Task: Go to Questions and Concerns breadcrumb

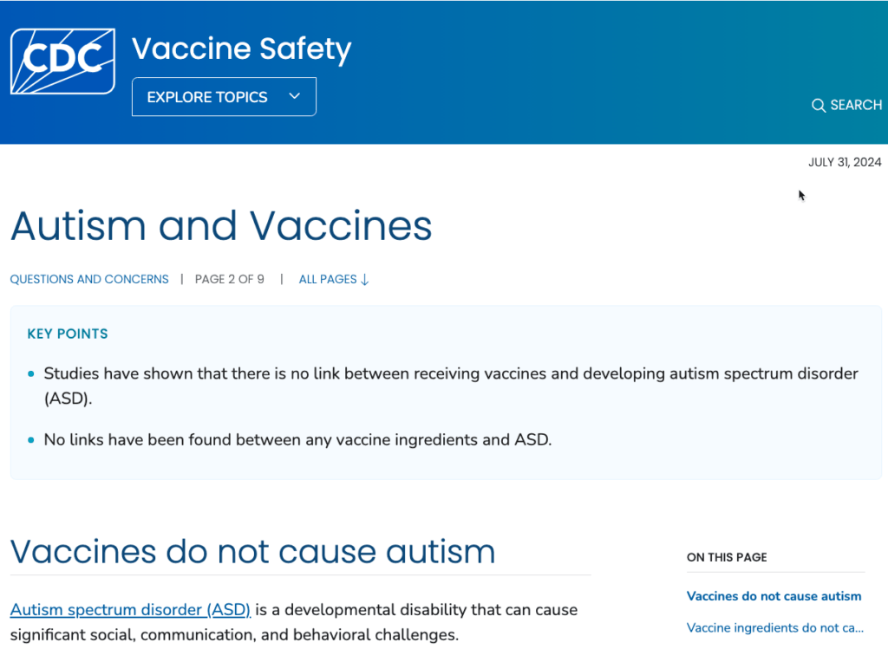Action: pyautogui.click(x=89, y=279)
